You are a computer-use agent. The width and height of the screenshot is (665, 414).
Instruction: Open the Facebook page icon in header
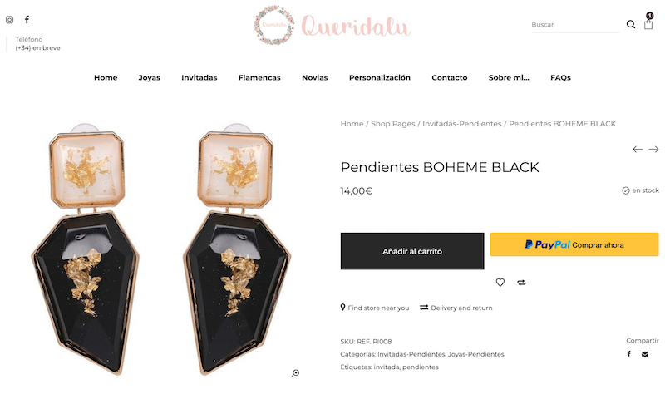[x=27, y=19]
